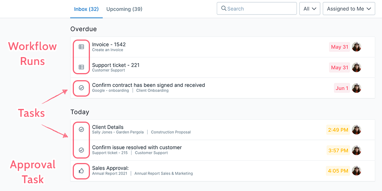Click the 4:05 PM due time badge
382x191 pixels.
point(338,171)
